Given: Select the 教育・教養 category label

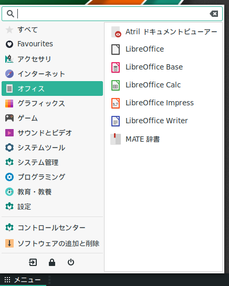Looking at the screenshot, I should pyautogui.click(x=35, y=192).
